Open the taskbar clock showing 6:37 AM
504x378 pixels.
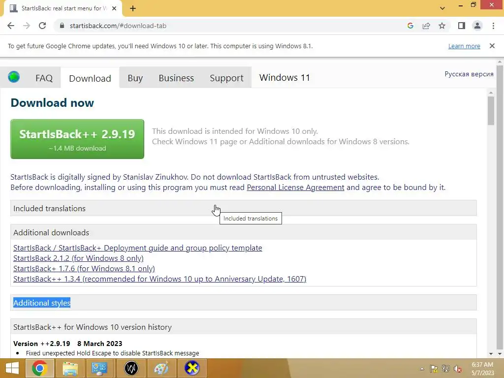(x=482, y=368)
